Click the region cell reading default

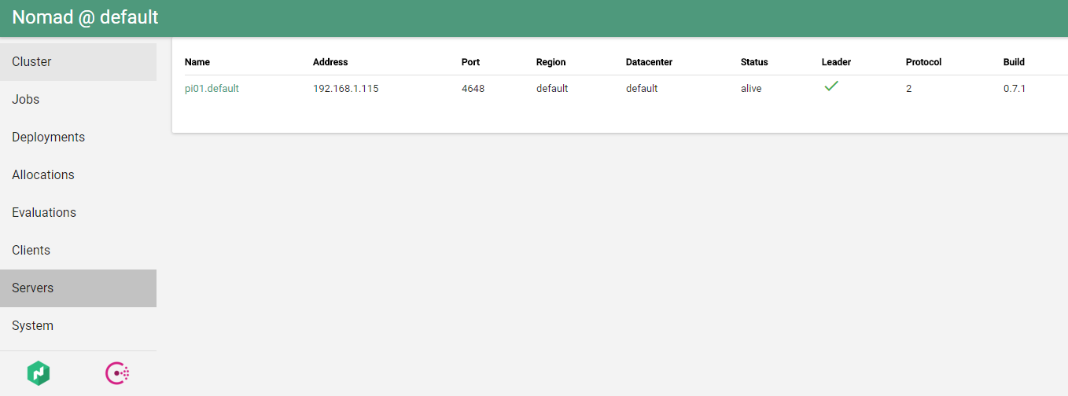(x=552, y=89)
